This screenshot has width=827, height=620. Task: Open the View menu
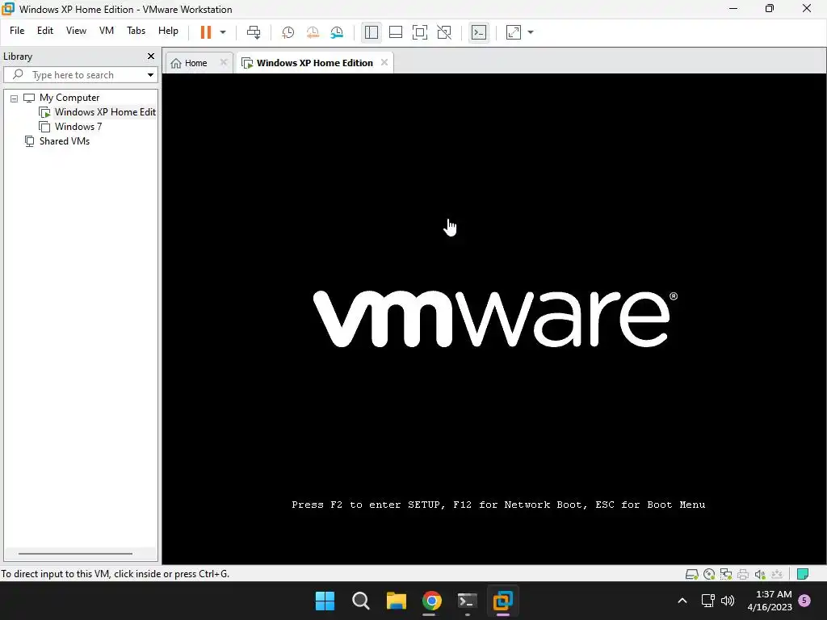pyautogui.click(x=76, y=31)
